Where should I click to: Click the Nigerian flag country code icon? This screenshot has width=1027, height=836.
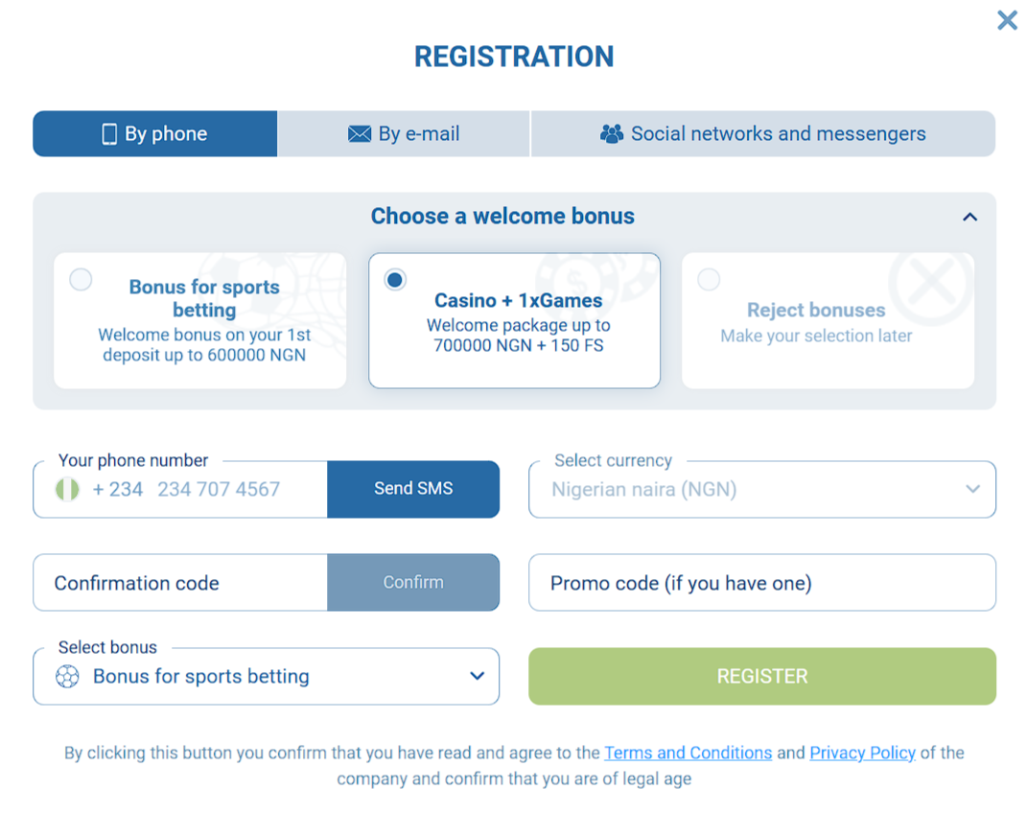tap(67, 490)
